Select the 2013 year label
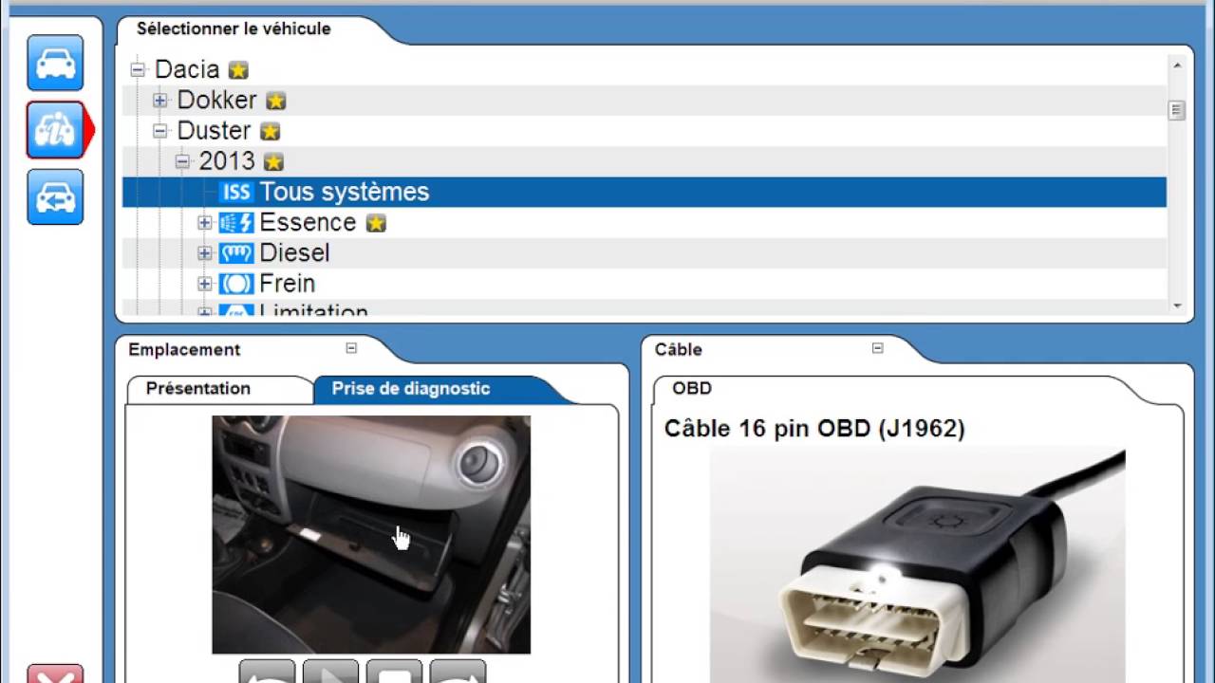This screenshot has height=683, width=1215. [227, 161]
